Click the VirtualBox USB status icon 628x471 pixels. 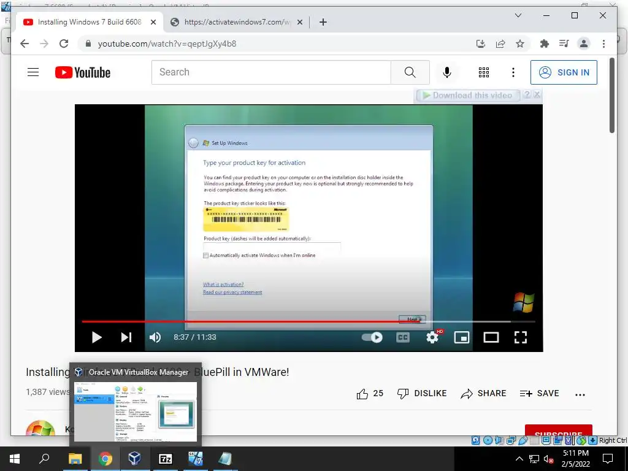[523, 440]
